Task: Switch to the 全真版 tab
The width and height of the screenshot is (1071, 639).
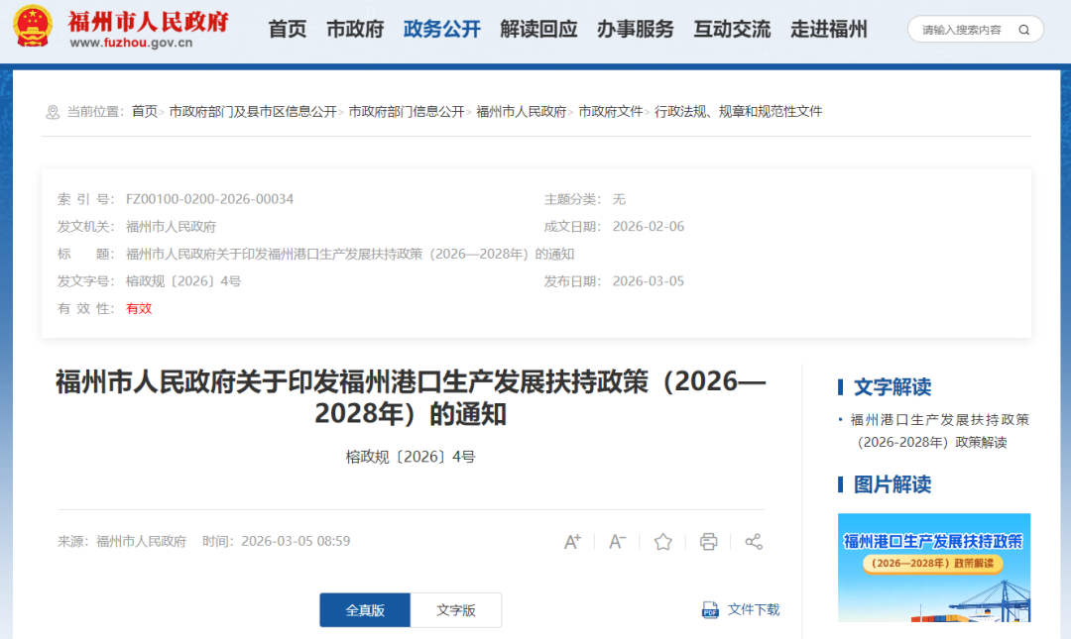Action: click(x=364, y=611)
